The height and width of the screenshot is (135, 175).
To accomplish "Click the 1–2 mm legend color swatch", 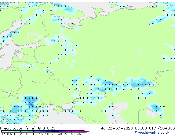I will coord(17,131).
